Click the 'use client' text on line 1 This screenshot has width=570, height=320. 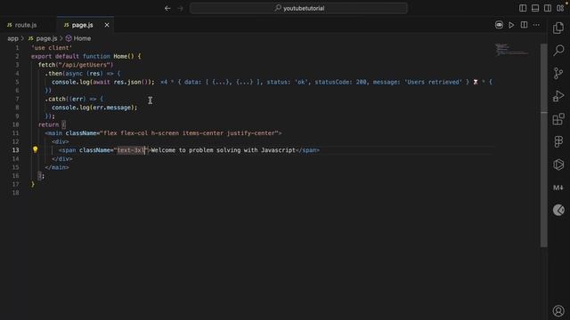(x=52, y=48)
